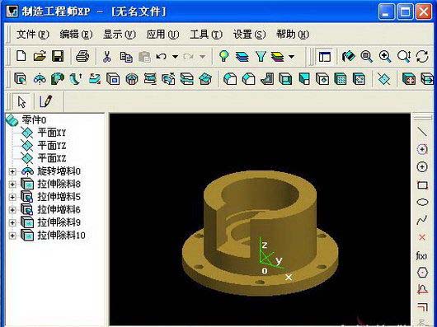Select 平面XZ in the tree
The width and height of the screenshot is (437, 327).
[52, 158]
